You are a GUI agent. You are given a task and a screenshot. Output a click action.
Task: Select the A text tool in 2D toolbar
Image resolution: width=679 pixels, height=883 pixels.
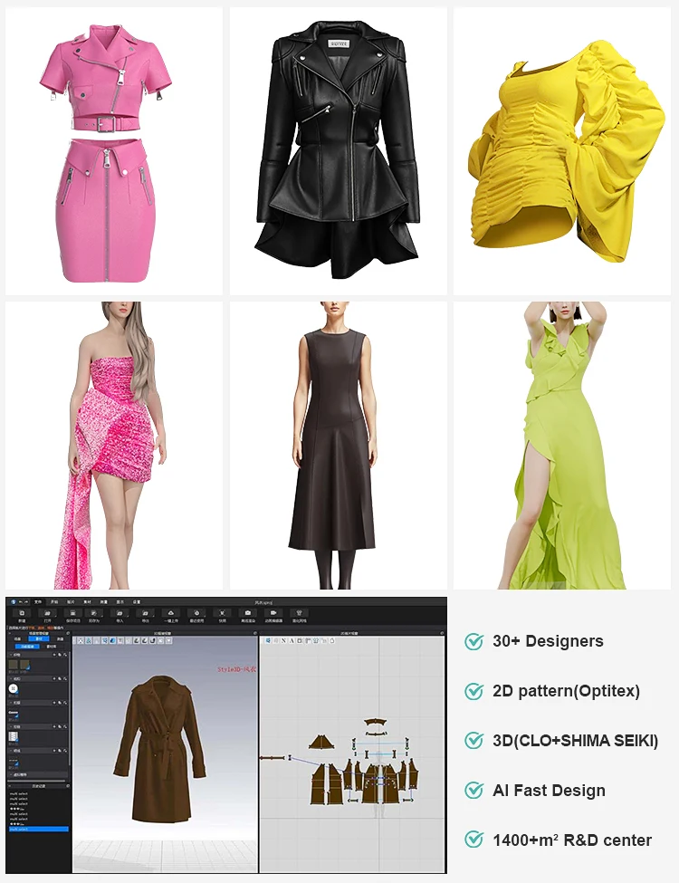click(x=292, y=640)
